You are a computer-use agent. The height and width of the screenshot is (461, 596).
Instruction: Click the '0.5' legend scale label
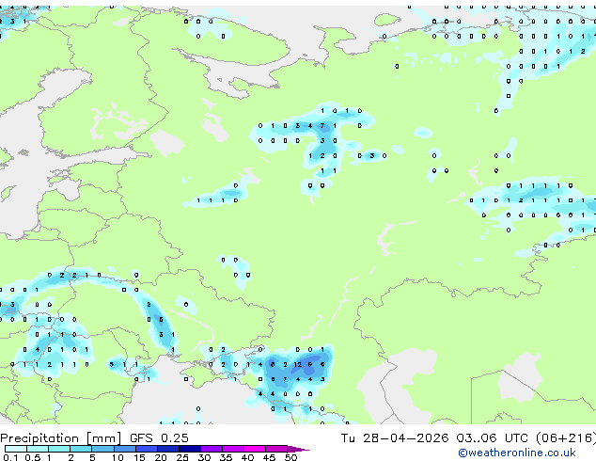32,457
